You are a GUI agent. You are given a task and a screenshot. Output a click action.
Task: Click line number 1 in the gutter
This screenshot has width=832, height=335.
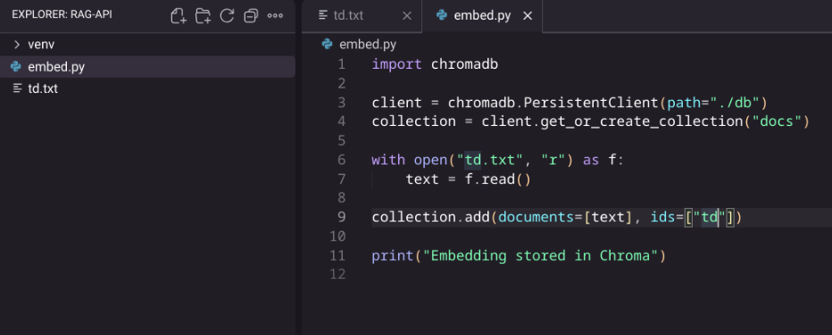pyautogui.click(x=341, y=65)
